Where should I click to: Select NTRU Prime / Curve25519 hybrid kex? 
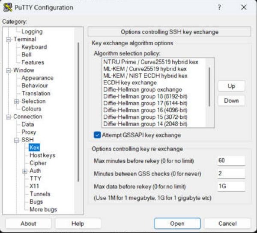coord(154,62)
